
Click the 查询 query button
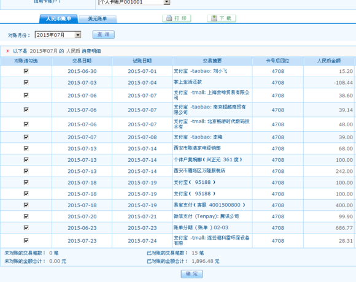104,34
